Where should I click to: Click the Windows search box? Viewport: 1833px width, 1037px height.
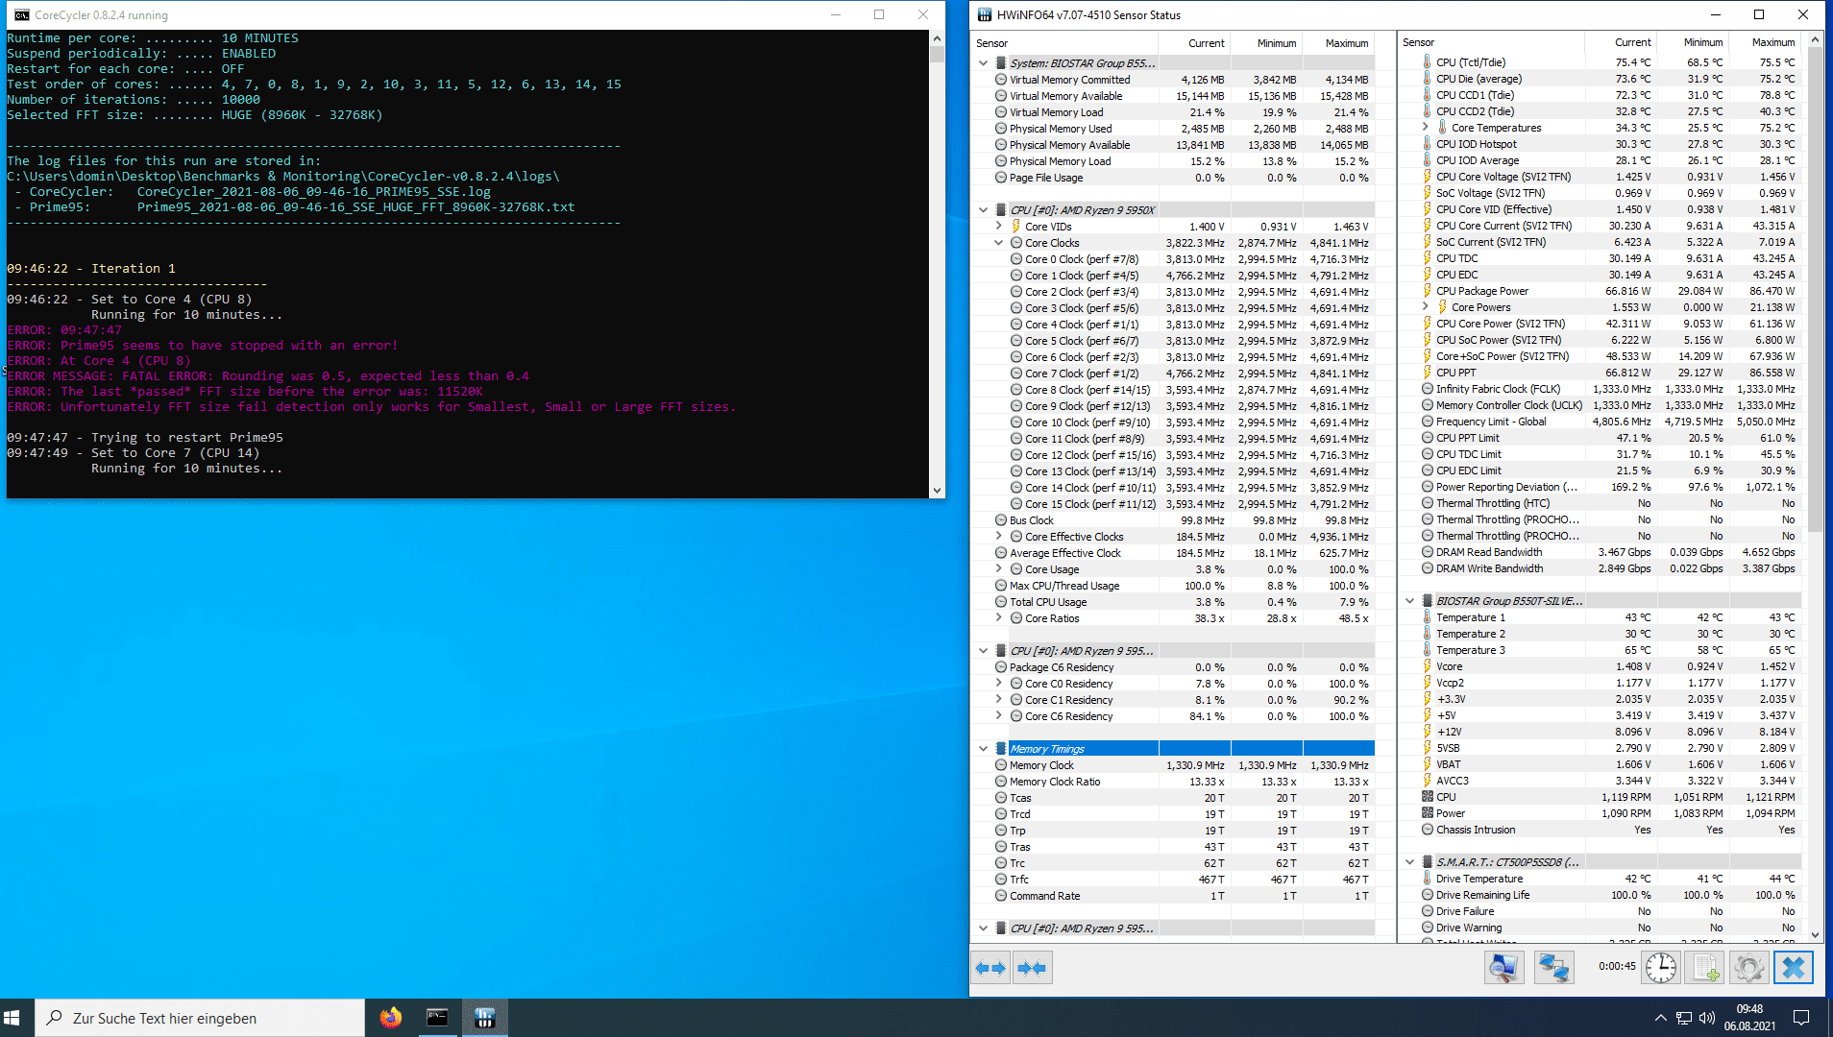[x=200, y=1018]
